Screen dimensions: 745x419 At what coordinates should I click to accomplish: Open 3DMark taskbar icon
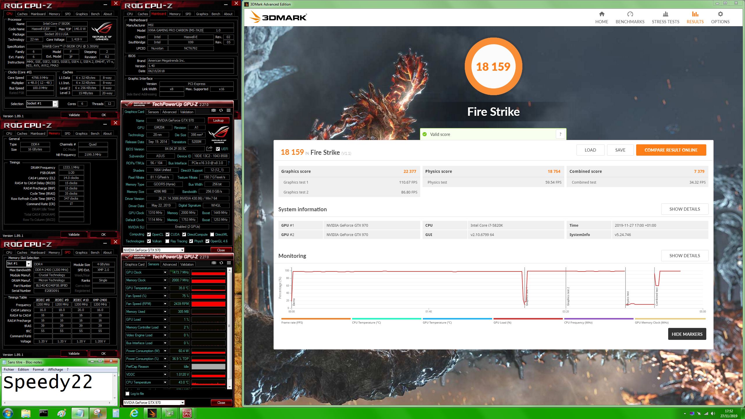point(152,413)
